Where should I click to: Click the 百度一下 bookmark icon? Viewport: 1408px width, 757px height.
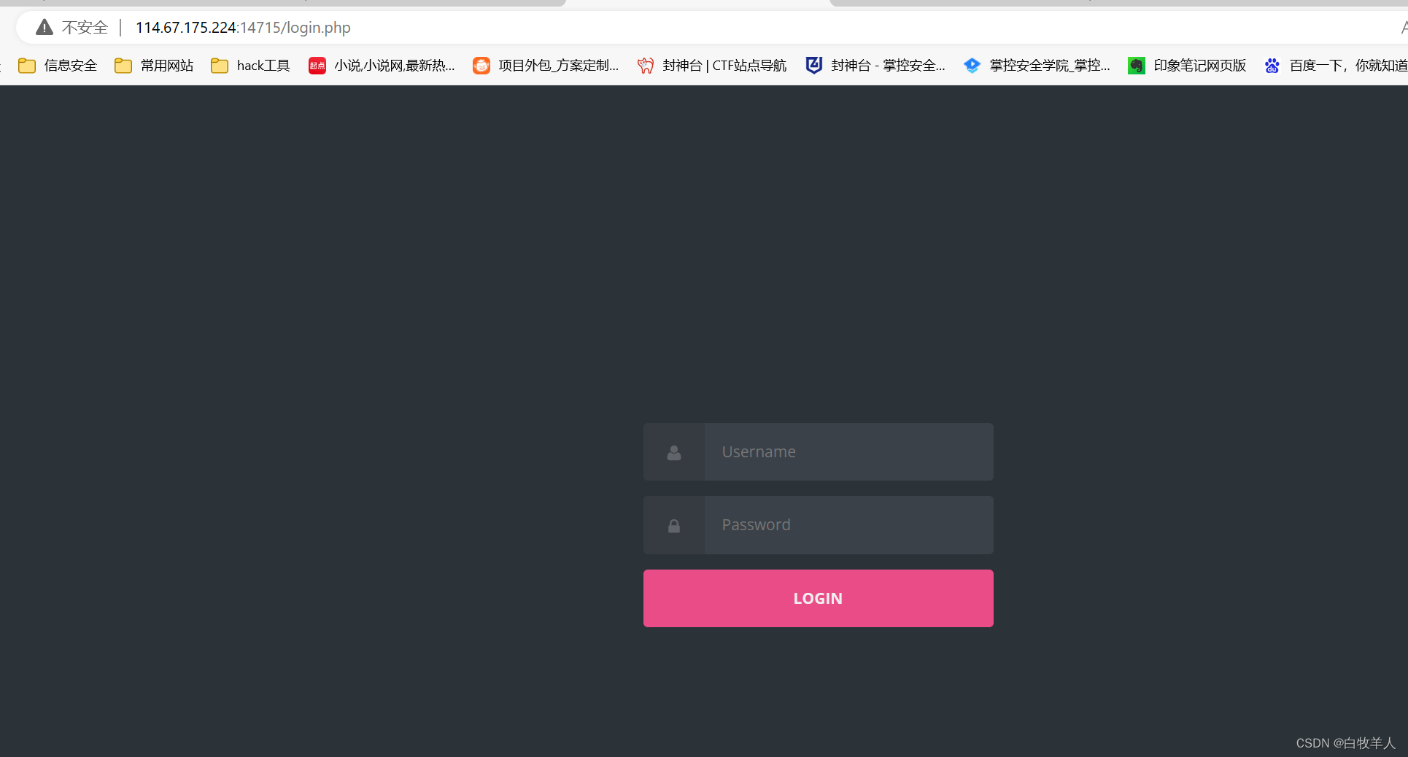click(x=1272, y=65)
